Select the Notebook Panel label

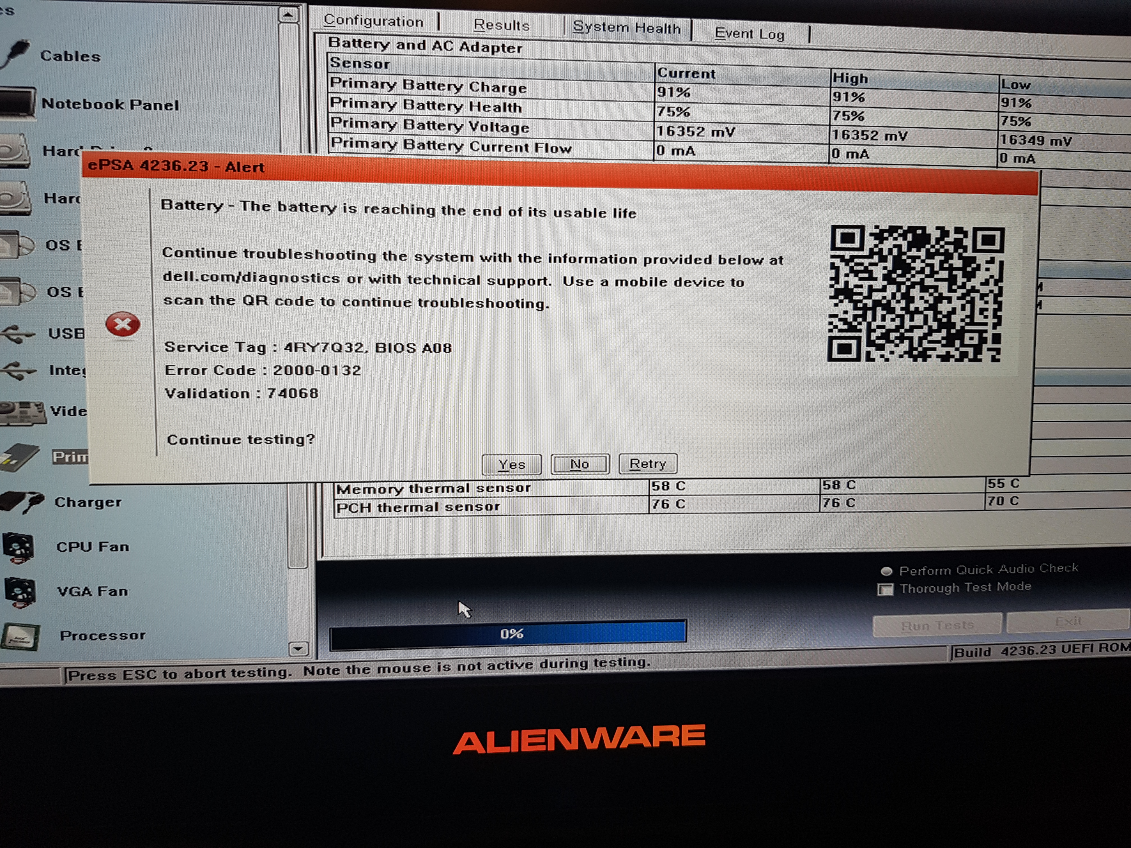click(110, 104)
